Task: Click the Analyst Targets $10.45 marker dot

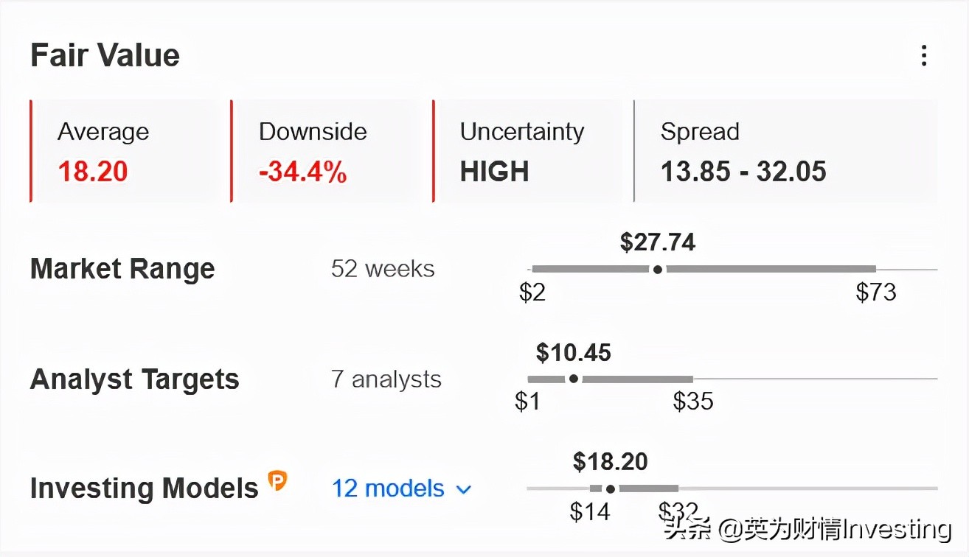Action: (574, 379)
